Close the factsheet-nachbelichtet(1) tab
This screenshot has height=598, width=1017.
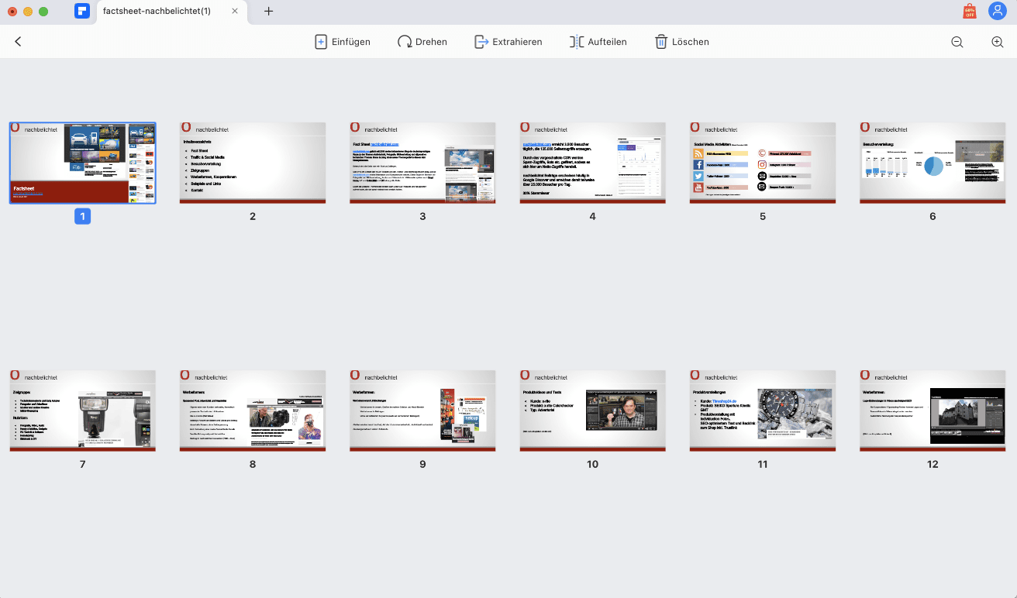click(235, 11)
